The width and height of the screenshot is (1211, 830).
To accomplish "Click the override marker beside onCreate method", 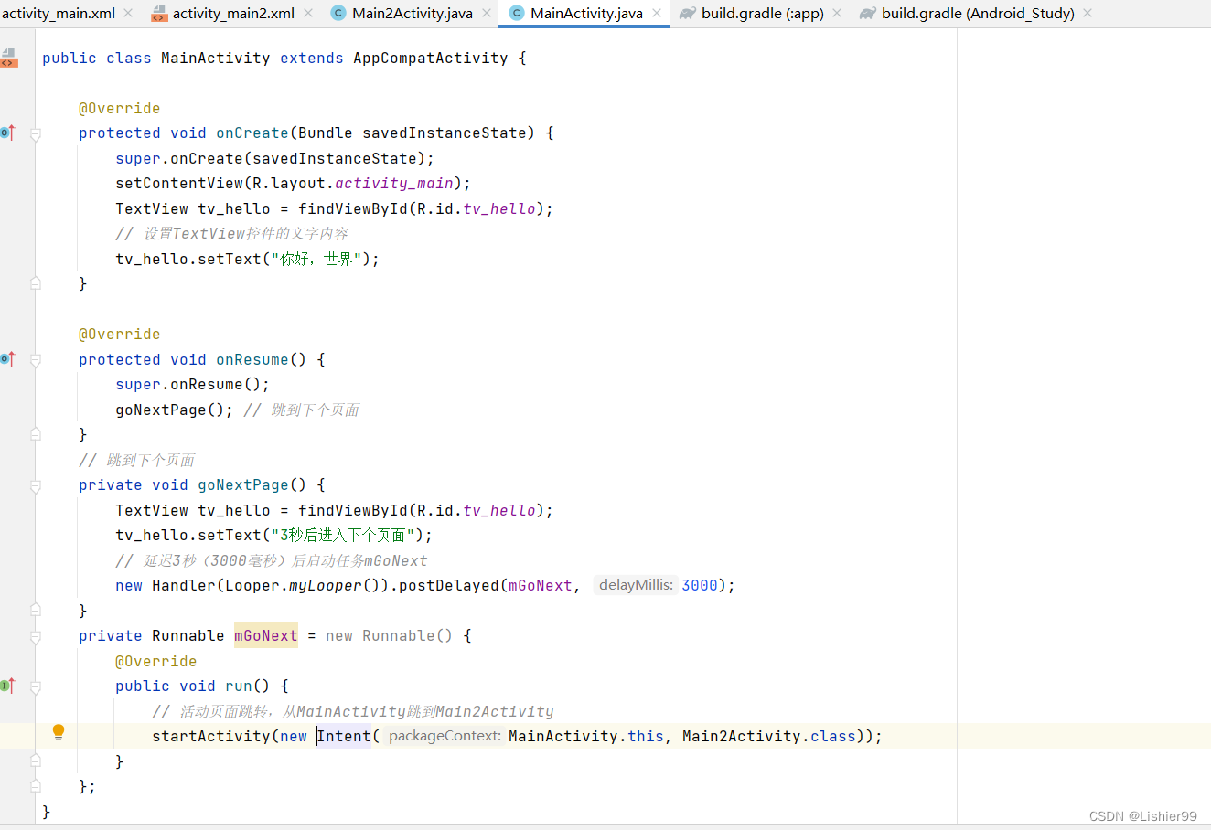I will tap(7, 133).
